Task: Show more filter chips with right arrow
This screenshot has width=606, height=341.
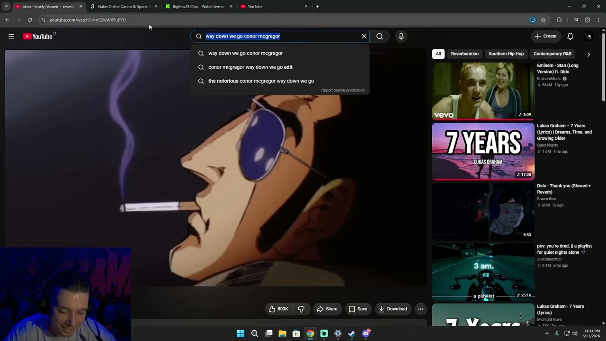Action: 588,54
